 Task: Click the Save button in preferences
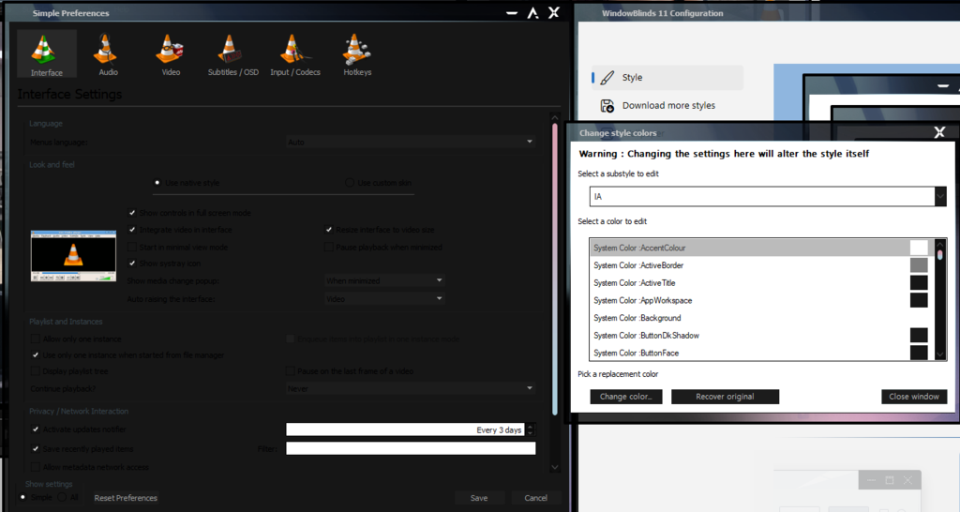coord(479,498)
